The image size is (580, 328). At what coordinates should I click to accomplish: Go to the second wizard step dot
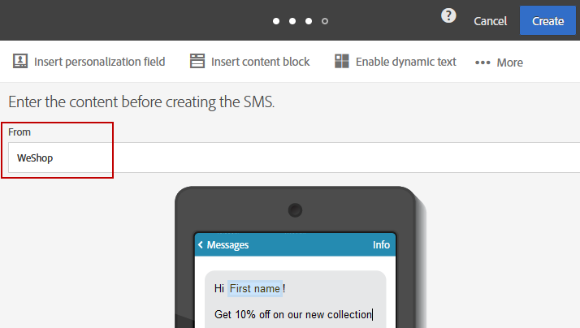[x=292, y=21]
